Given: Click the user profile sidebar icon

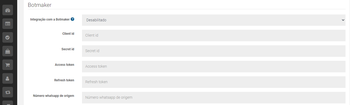Looking at the screenshot, I should [8, 78].
